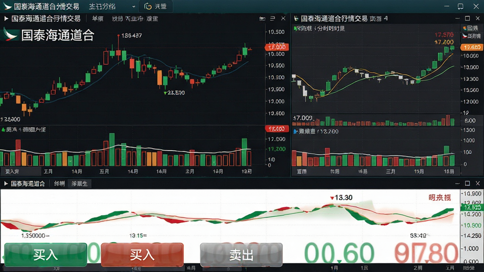Image resolution: width=484 pixels, height=272 pixels.
Task: Click the red 买入 button
Action: pyautogui.click(x=142, y=255)
